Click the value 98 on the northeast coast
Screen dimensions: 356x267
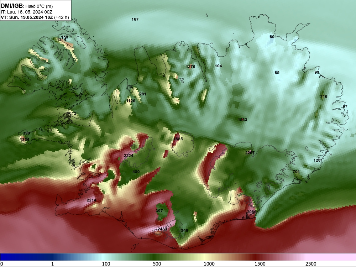pos(317,72)
